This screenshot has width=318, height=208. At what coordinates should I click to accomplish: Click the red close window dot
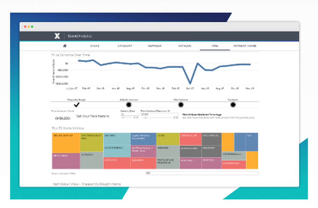25,27
